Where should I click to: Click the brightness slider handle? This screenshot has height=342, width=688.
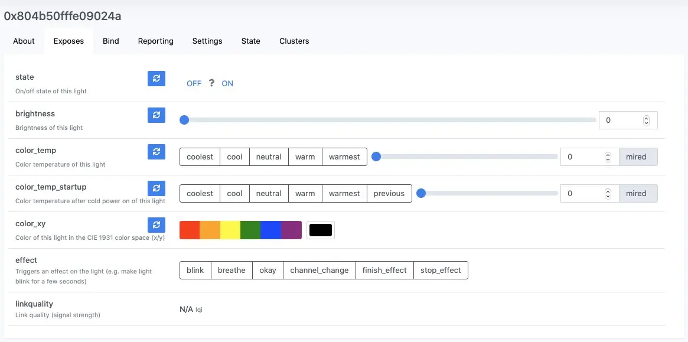pyautogui.click(x=184, y=120)
